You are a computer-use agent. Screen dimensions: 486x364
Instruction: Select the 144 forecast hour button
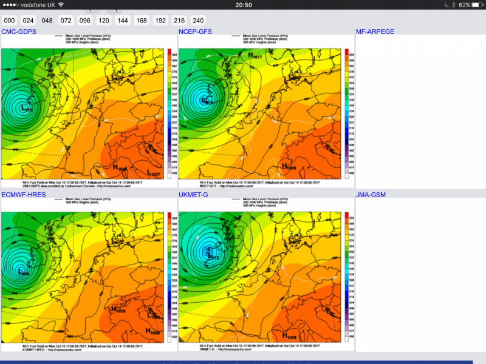tap(123, 21)
